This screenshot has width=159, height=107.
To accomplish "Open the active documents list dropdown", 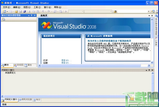I will (149, 16).
